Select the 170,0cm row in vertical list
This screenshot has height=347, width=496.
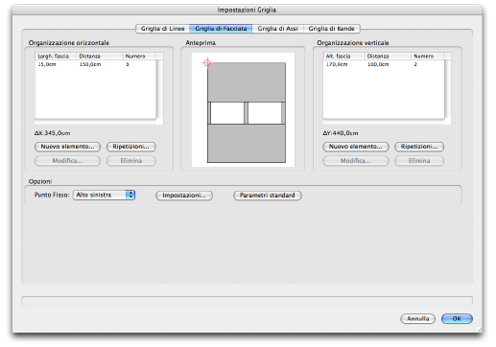pos(384,64)
